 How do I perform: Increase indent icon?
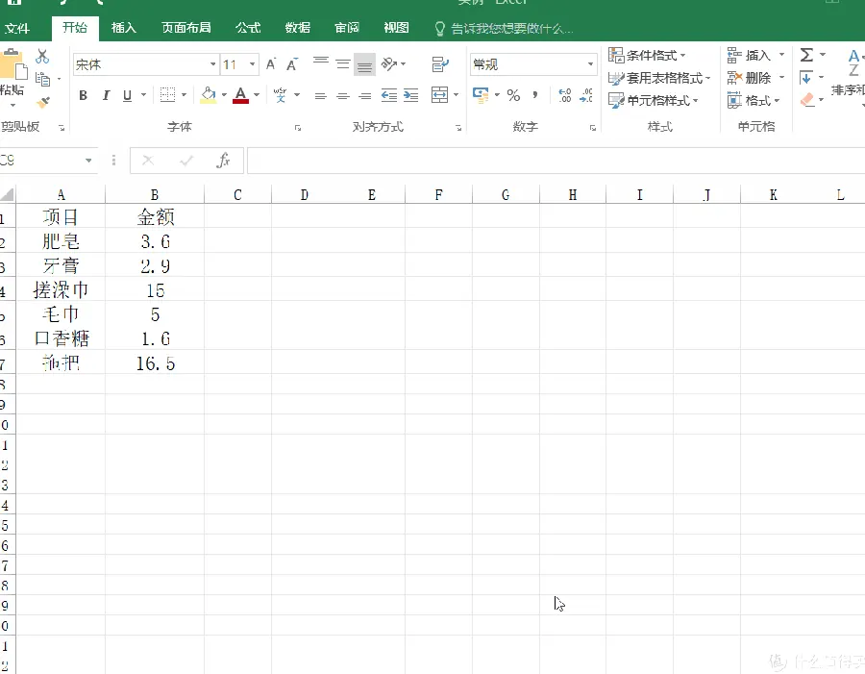pos(411,95)
